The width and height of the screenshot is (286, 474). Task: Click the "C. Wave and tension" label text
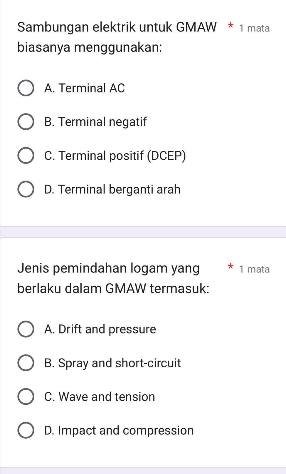coord(100,397)
